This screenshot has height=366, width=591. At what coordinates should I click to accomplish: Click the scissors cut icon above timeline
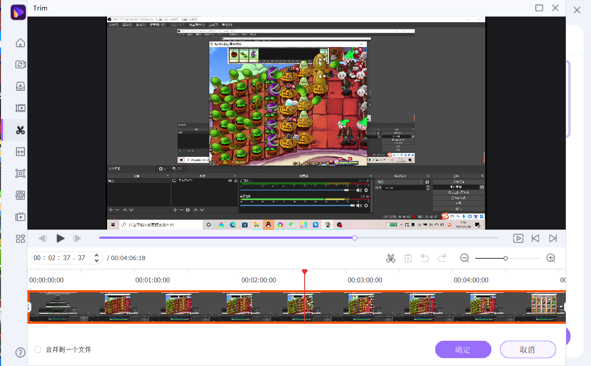click(x=390, y=258)
